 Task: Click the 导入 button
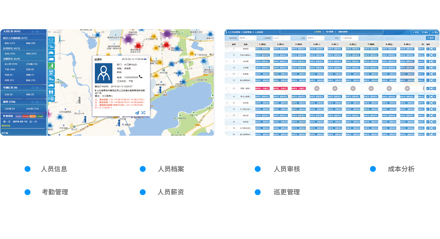pyautogui.click(x=435, y=32)
